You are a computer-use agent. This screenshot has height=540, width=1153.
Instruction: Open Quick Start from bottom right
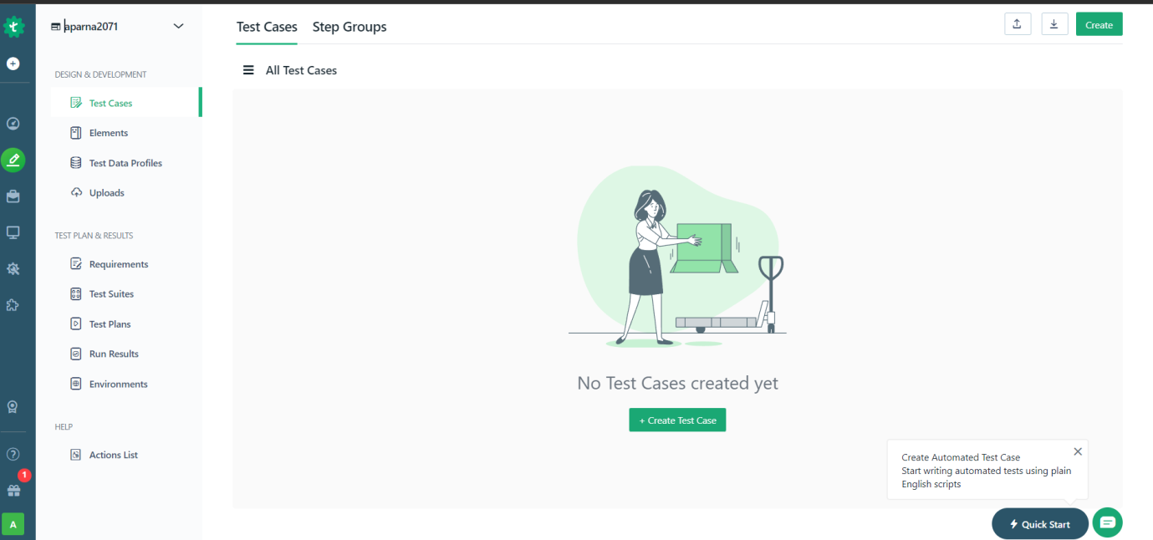click(1039, 523)
